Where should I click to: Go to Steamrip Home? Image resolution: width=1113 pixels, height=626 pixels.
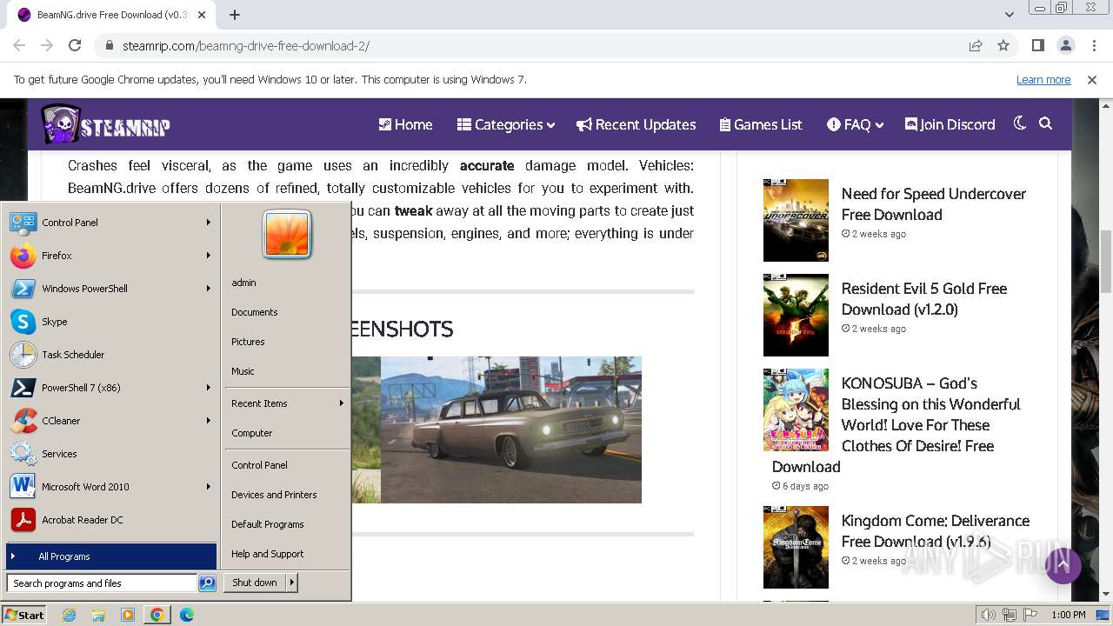click(x=405, y=124)
